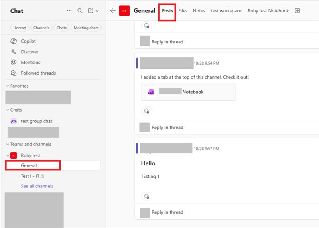
Task: Click the Notebook card OneNote icon
Action: tap(151, 92)
